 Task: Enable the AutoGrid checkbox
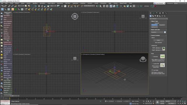[154, 23]
